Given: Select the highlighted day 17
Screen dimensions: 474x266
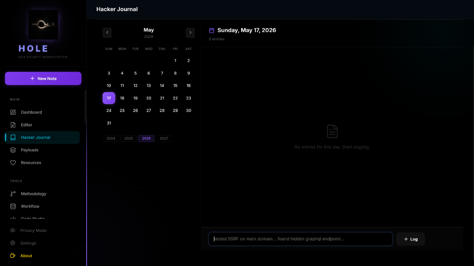Looking at the screenshot, I should point(109,98).
